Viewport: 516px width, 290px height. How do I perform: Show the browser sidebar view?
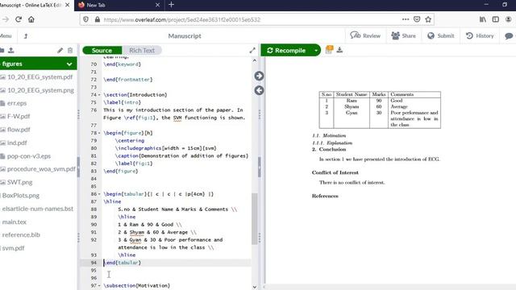(496, 19)
